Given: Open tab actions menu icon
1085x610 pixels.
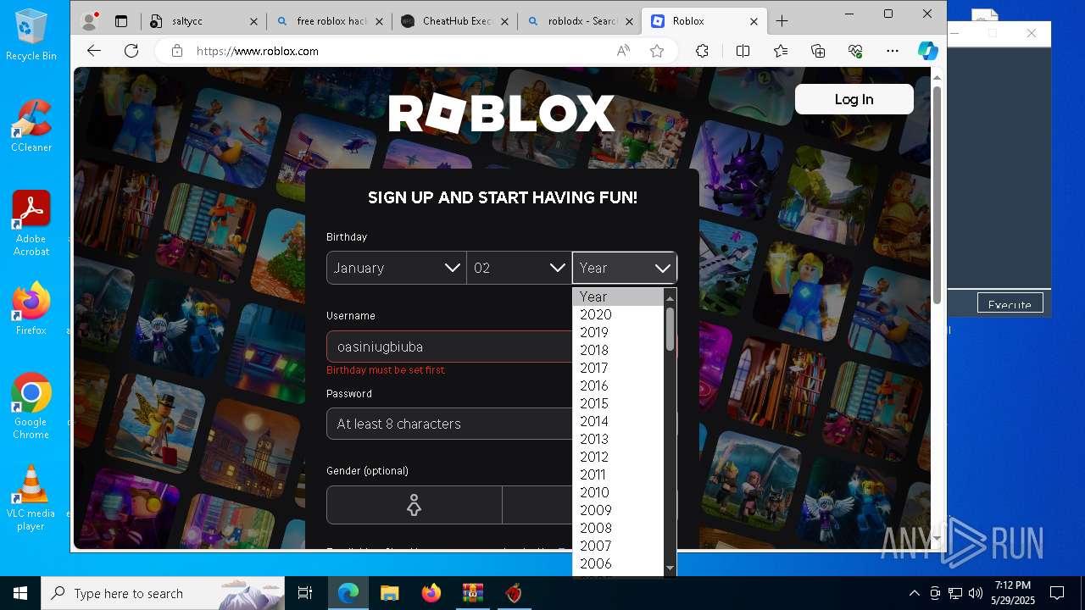Looking at the screenshot, I should point(121,21).
